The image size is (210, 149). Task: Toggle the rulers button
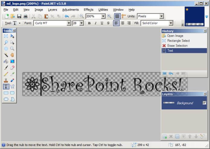click(x=124, y=16)
